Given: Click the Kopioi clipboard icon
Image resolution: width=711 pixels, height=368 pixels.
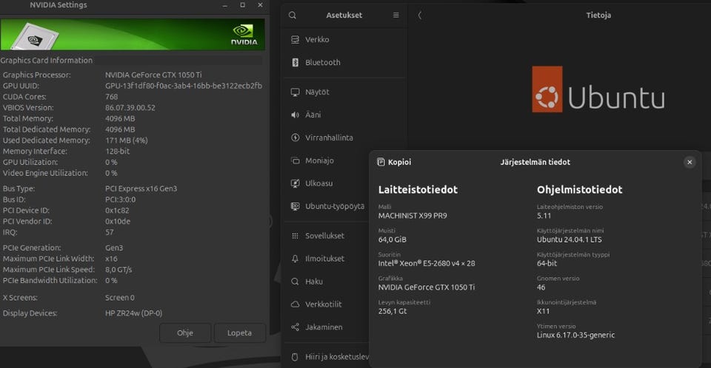Looking at the screenshot, I should point(381,162).
